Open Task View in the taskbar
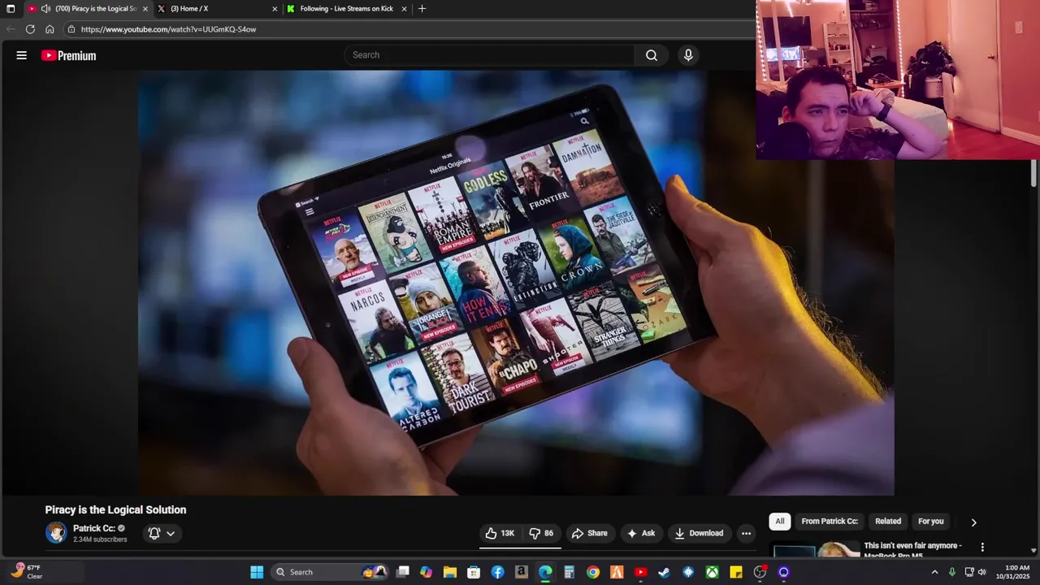 click(x=403, y=572)
